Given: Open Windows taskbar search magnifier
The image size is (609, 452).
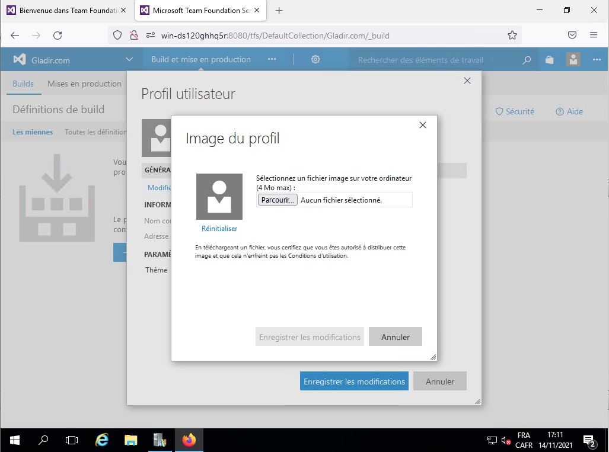Looking at the screenshot, I should pyautogui.click(x=43, y=440).
